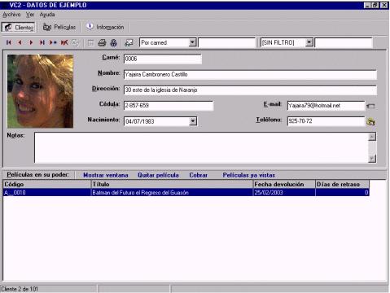Click 'Quitar película' link
This screenshot has height=293, width=390.
(158, 175)
